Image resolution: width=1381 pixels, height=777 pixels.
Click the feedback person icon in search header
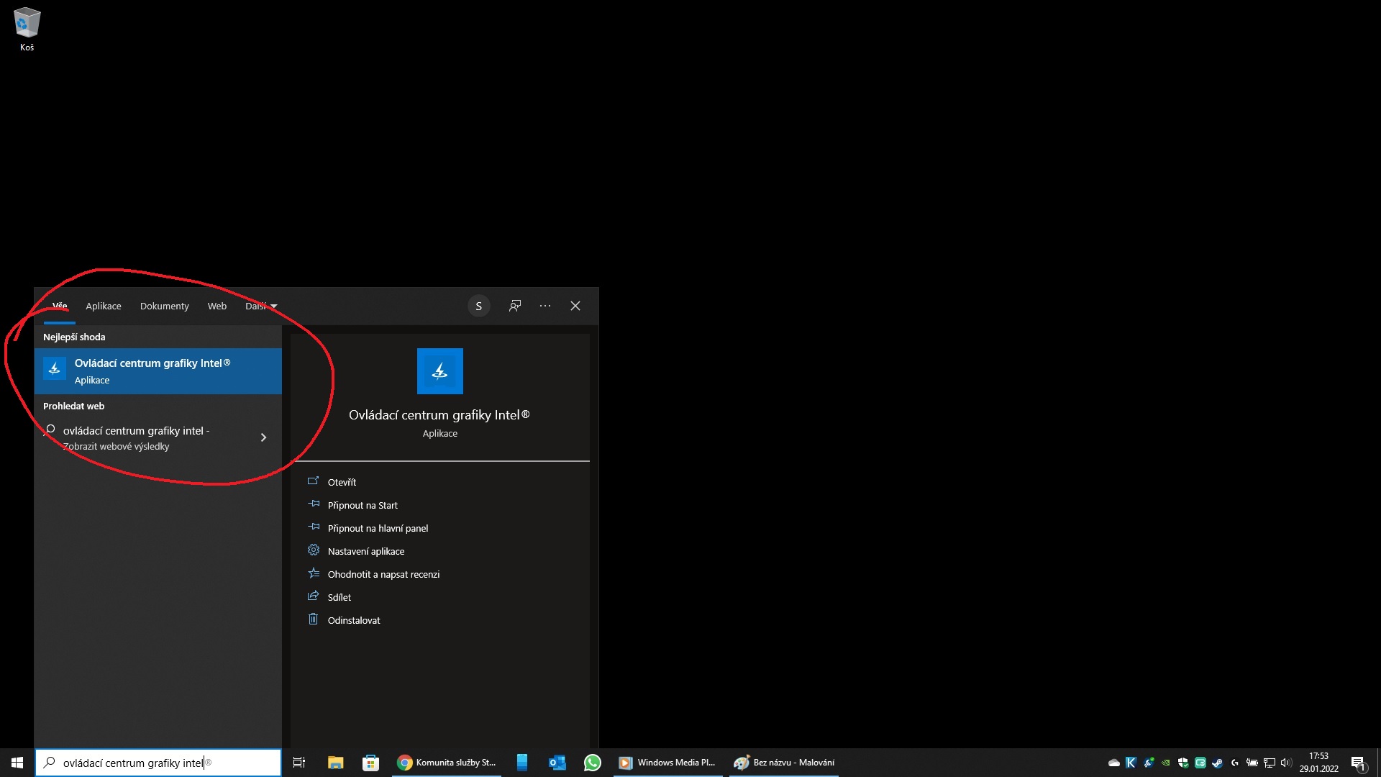(515, 306)
